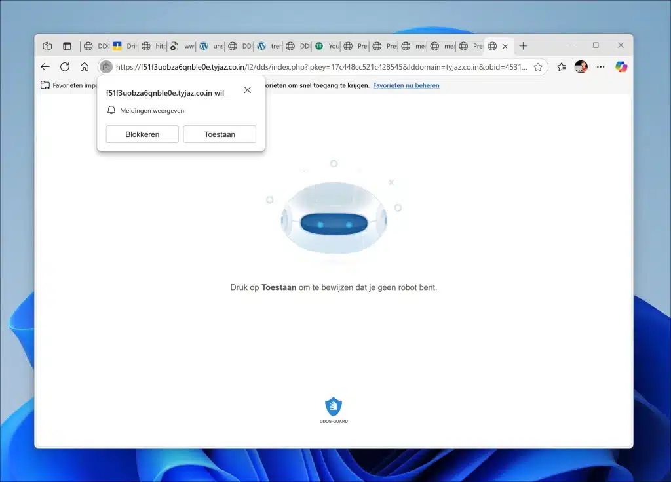Switch to the 'tre' WordPress tab

[269, 46]
